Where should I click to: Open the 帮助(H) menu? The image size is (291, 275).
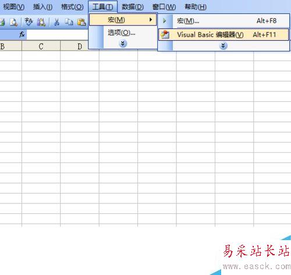pyautogui.click(x=196, y=7)
